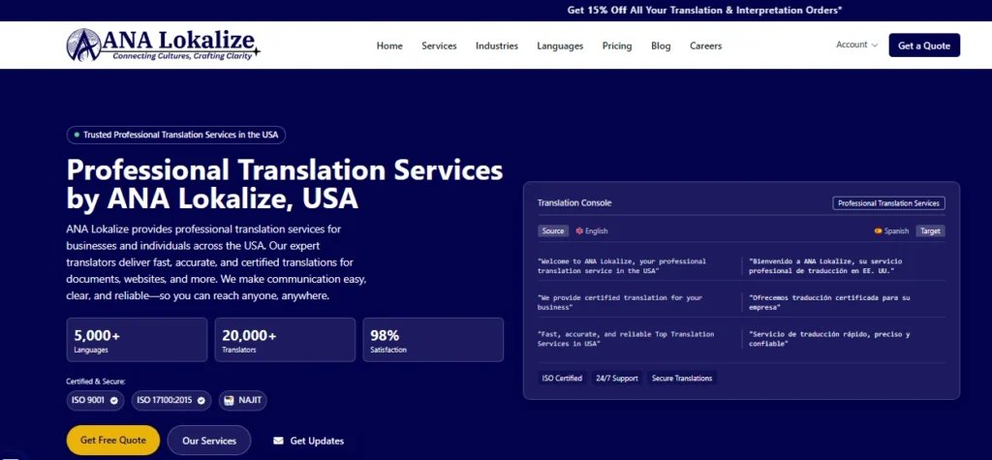
Task: Click the NAJIT badge icon
Action: (229, 401)
